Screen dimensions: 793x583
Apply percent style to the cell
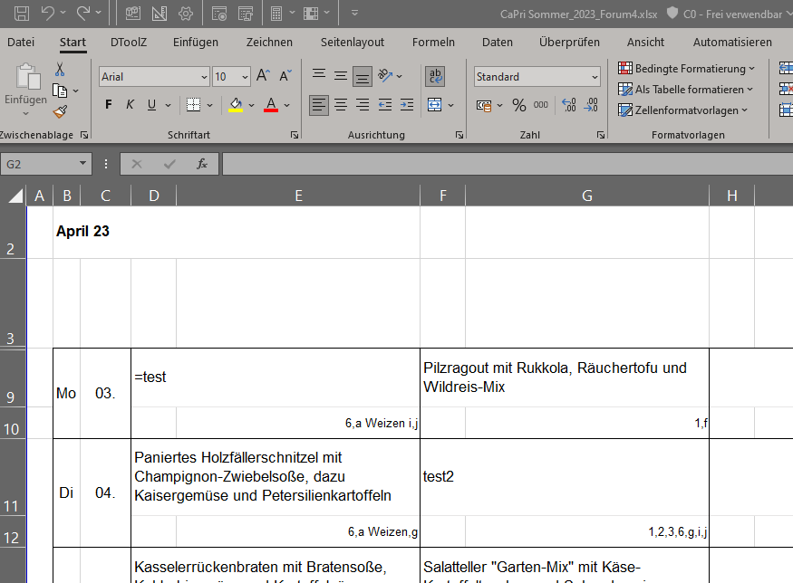tap(519, 105)
